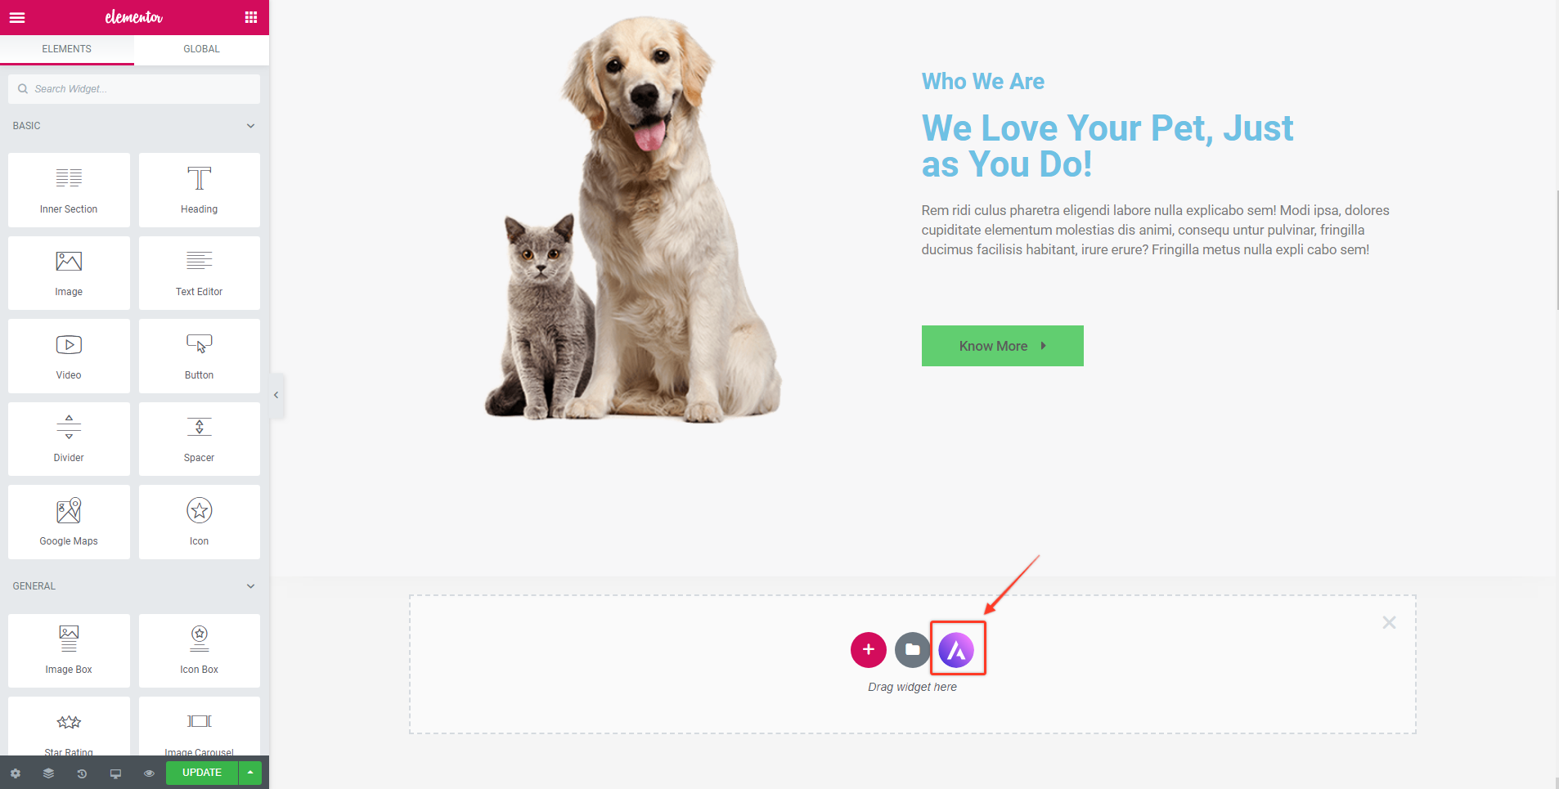Click the Know More button
Viewport: 1559px width, 789px height.
[1002, 346]
